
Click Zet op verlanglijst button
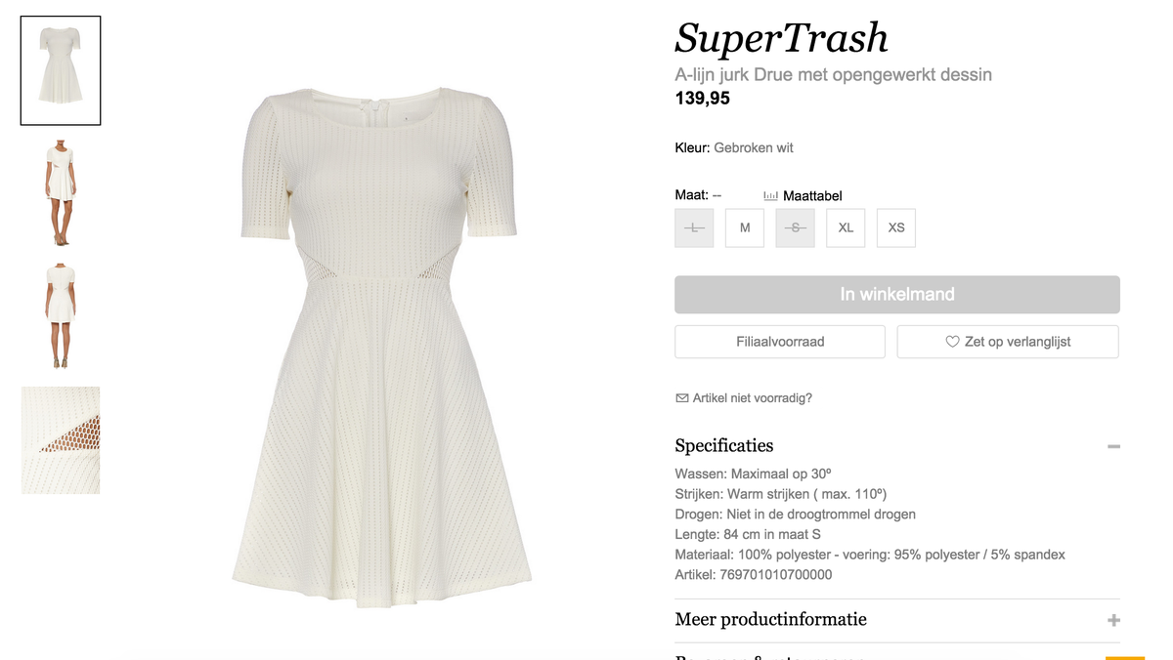1008,342
